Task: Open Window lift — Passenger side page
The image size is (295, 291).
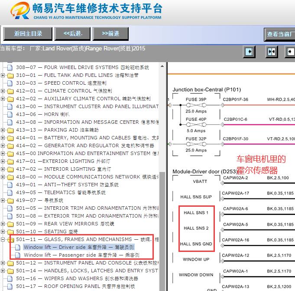Action: 81,255
